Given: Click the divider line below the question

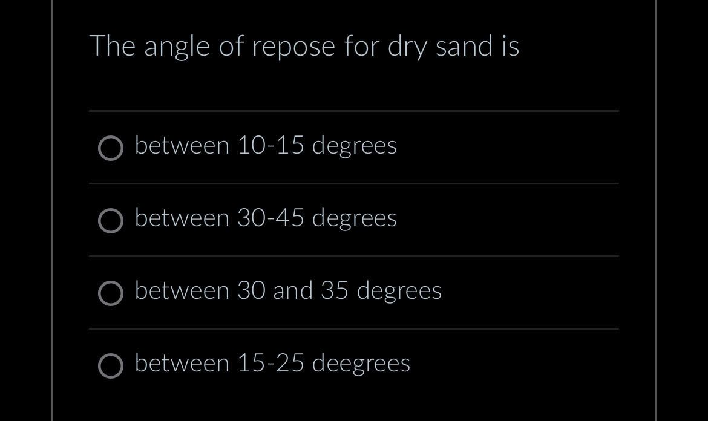Looking at the screenshot, I should [x=353, y=111].
